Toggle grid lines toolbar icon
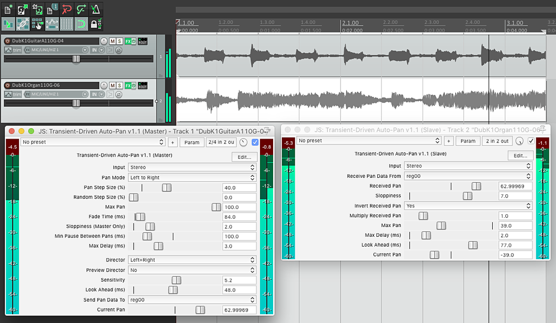The height and width of the screenshot is (323, 556). pyautogui.click(x=67, y=24)
